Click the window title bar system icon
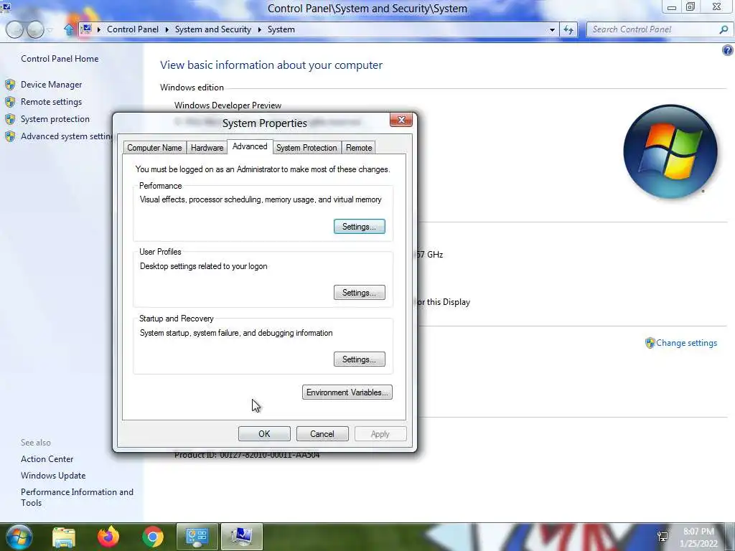Screen dimensions: 735x551 pyautogui.click(x=6, y=6)
